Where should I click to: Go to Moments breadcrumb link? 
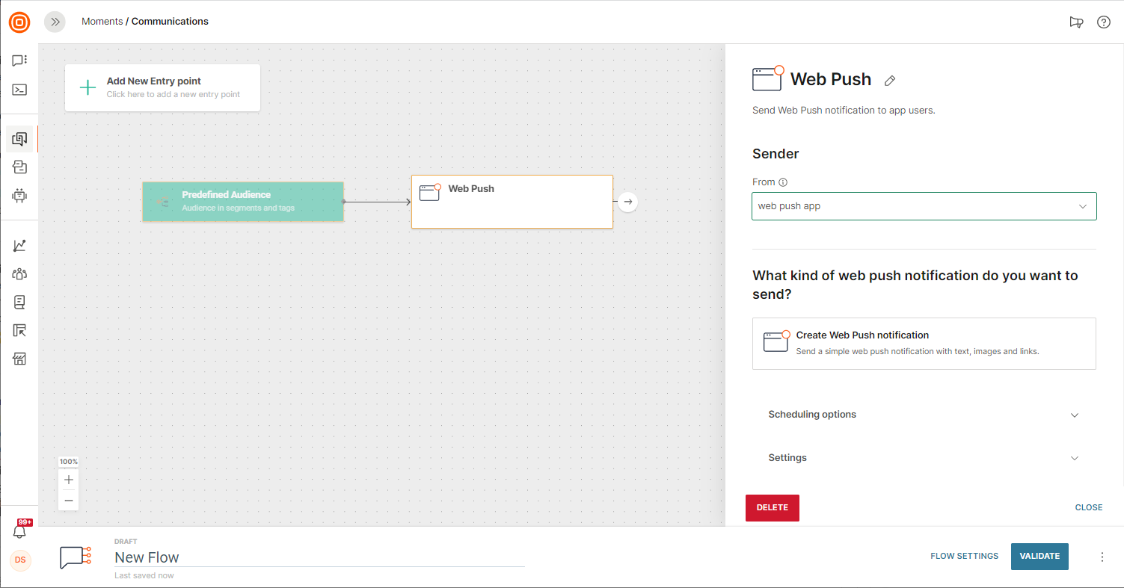point(102,22)
